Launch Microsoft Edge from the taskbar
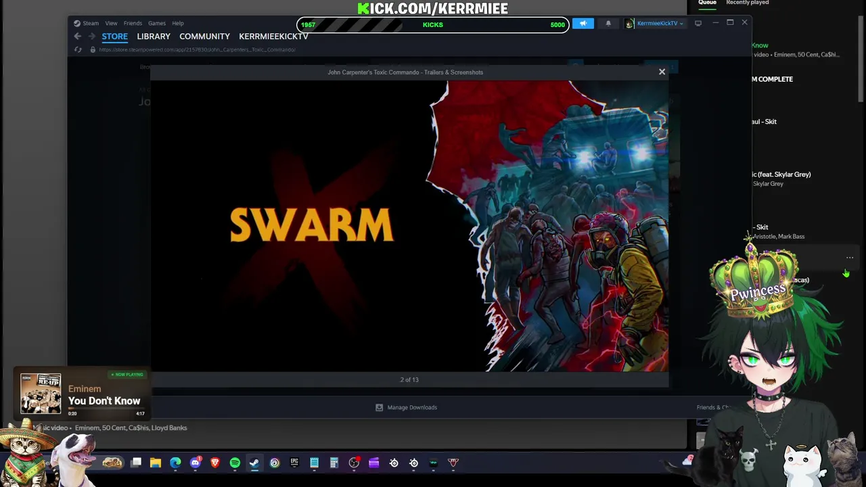The height and width of the screenshot is (487, 866). (x=175, y=463)
